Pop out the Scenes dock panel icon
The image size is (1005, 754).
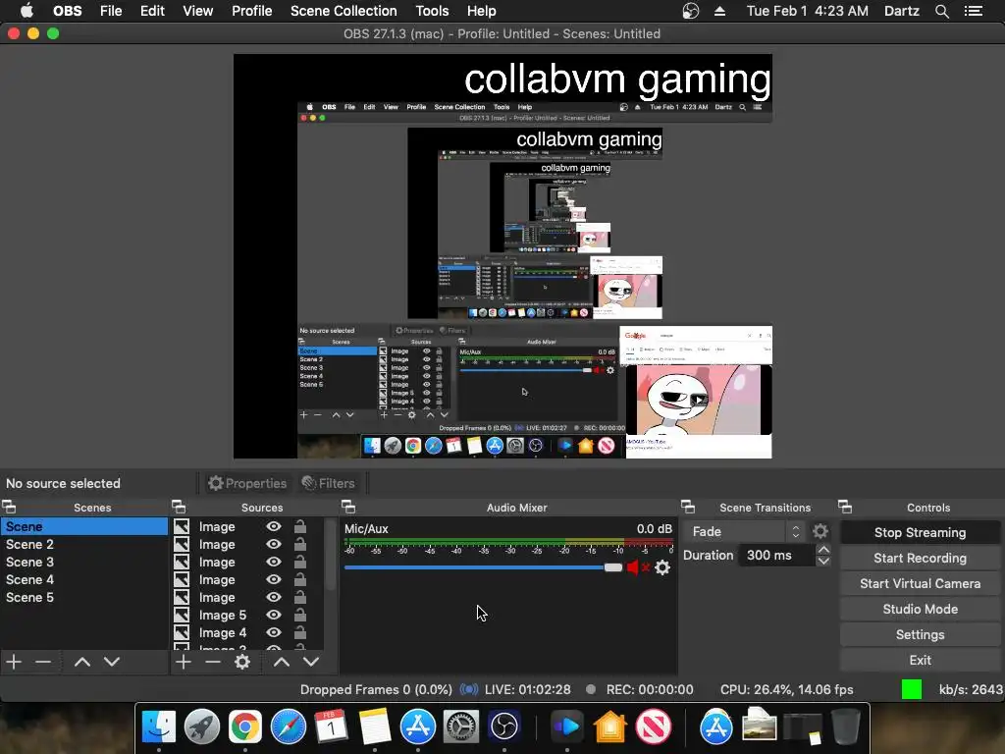tap(9, 508)
